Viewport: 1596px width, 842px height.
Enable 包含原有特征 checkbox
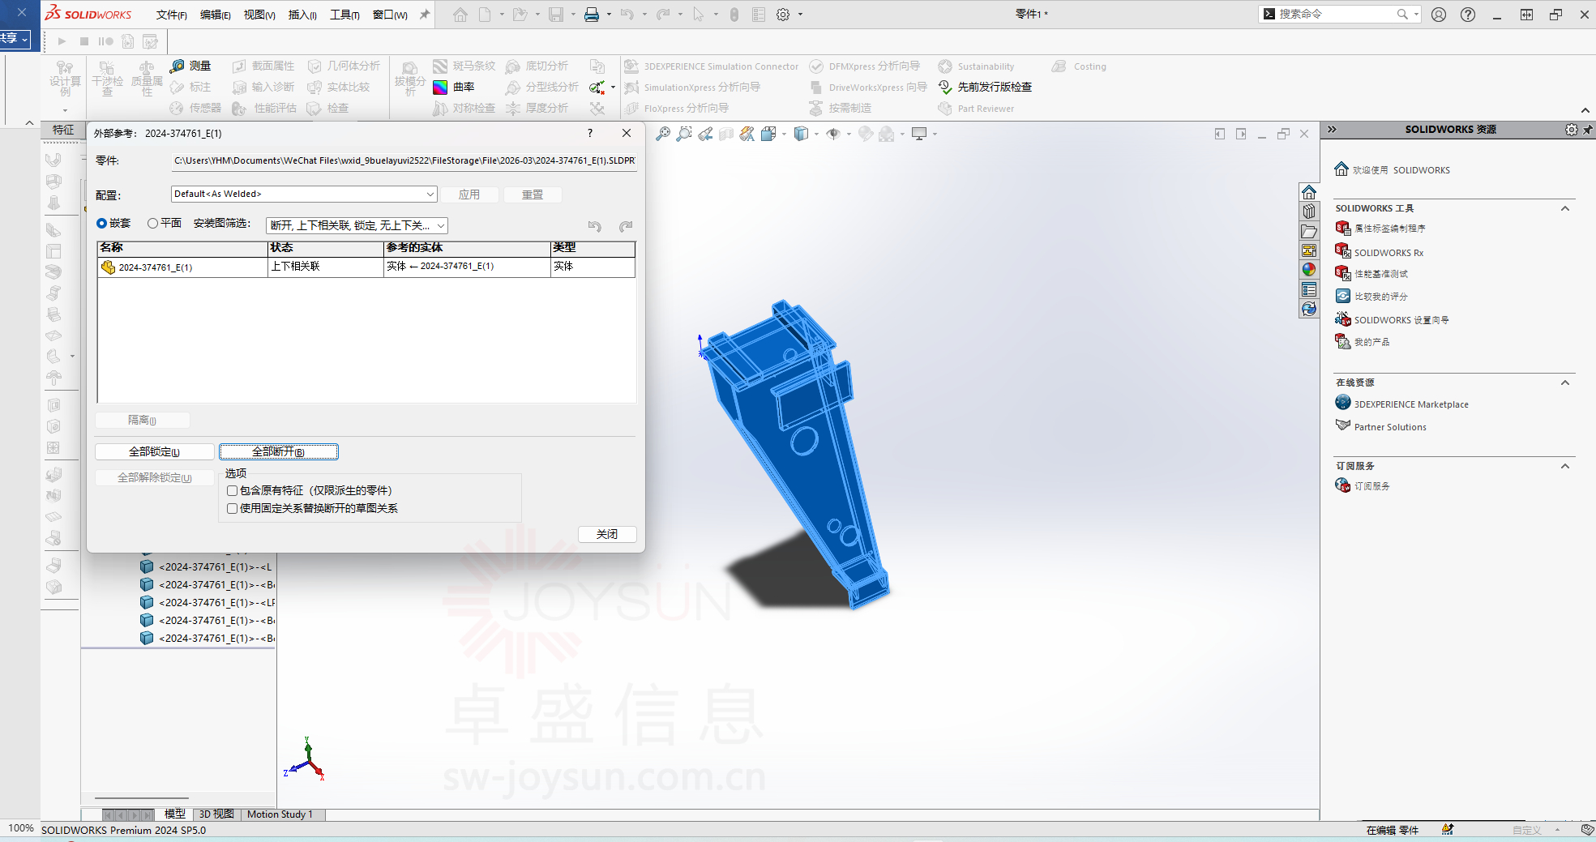[x=233, y=491]
